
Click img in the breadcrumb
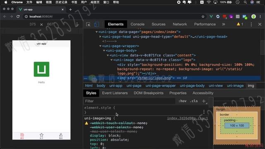[251, 86]
